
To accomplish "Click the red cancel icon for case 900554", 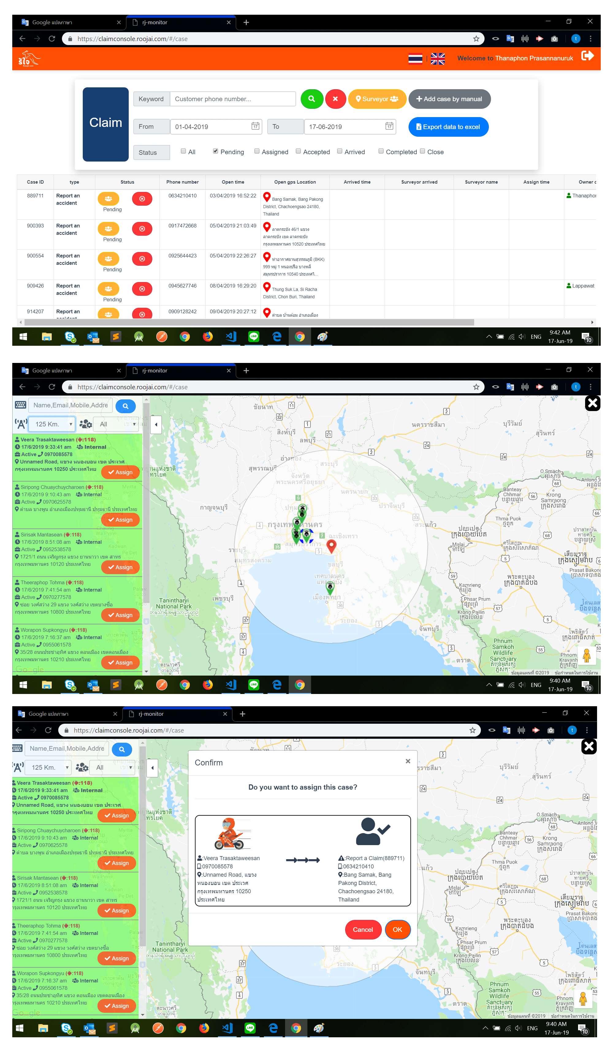I will pyautogui.click(x=142, y=259).
